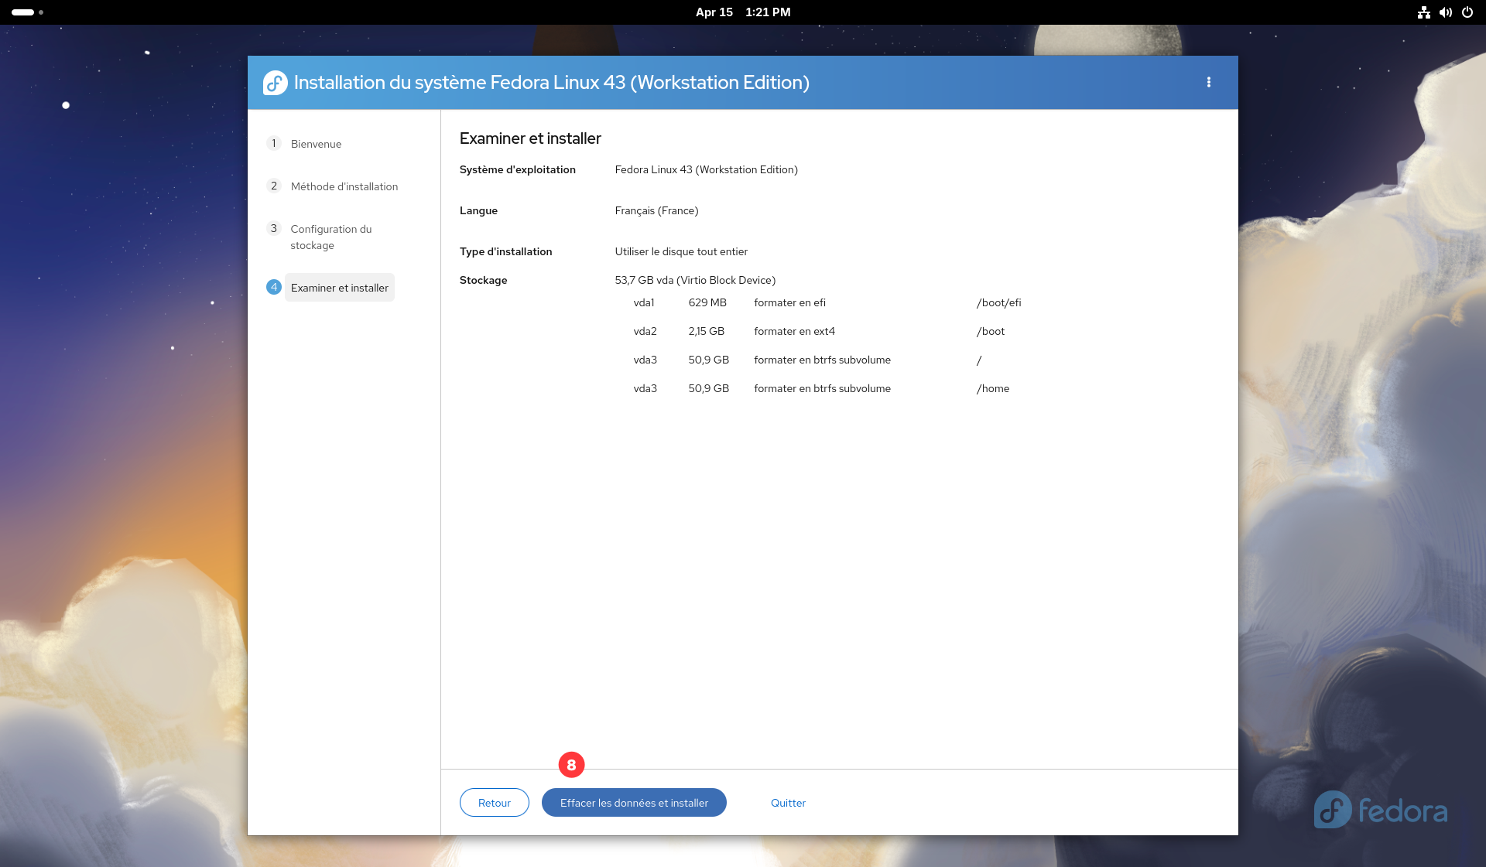1486x867 pixels.
Task: Click the Fedora logo in installer header
Action: [275, 83]
